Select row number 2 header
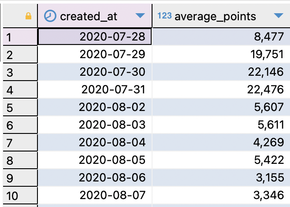Image resolution: width=290 pixels, height=207 pixels. click(x=20, y=54)
